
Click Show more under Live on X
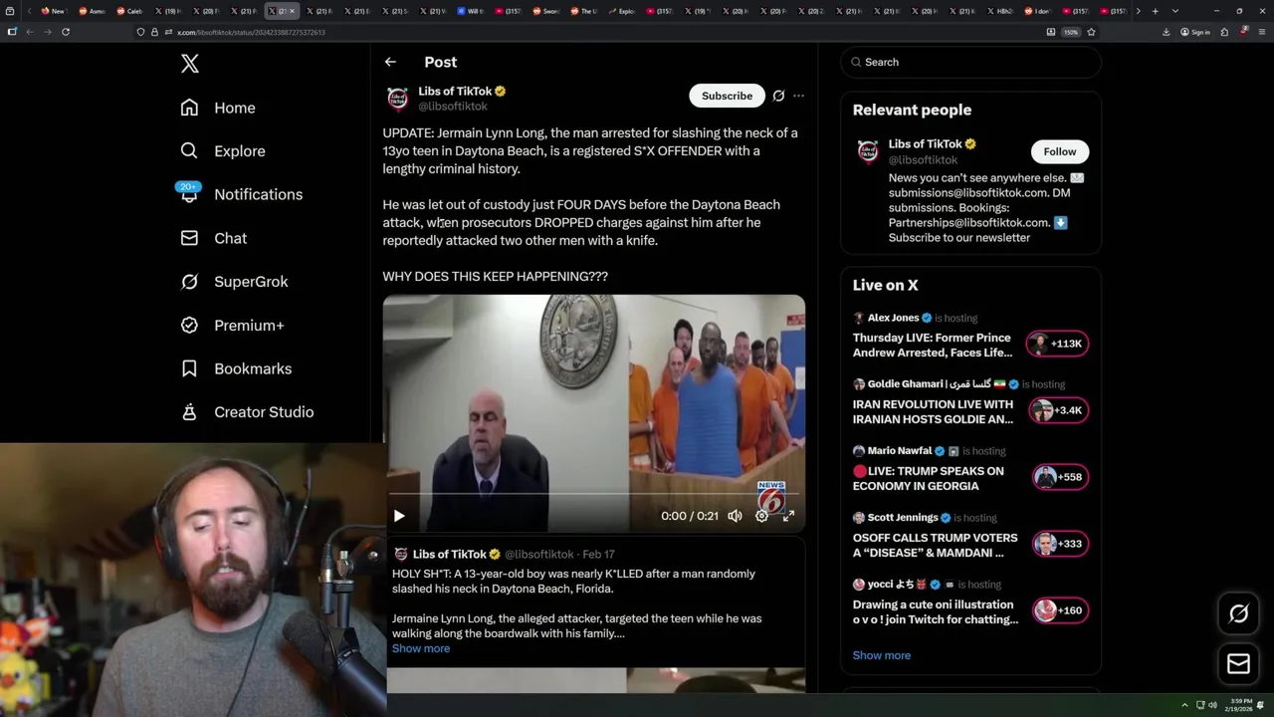pyautogui.click(x=882, y=655)
